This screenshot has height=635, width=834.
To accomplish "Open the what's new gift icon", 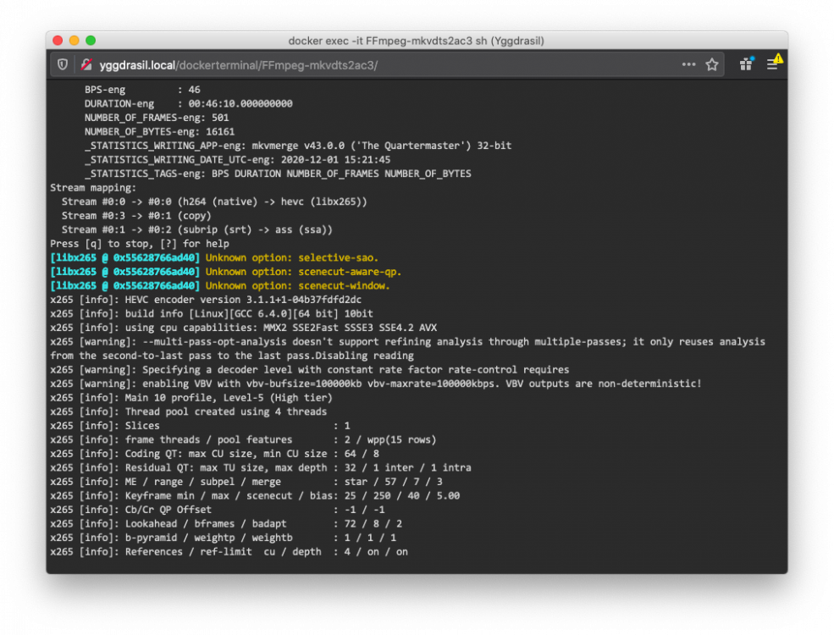I will point(746,64).
